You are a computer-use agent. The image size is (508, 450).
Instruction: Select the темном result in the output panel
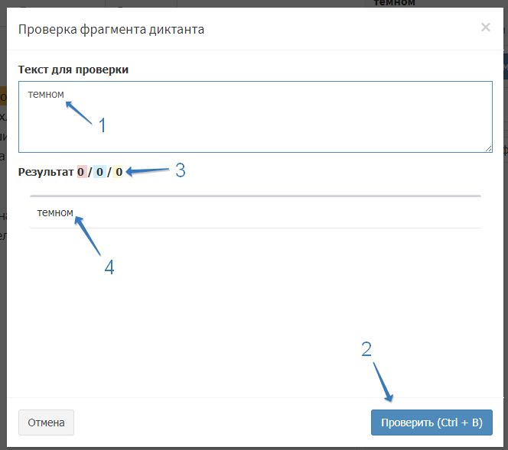pyautogui.click(x=55, y=213)
